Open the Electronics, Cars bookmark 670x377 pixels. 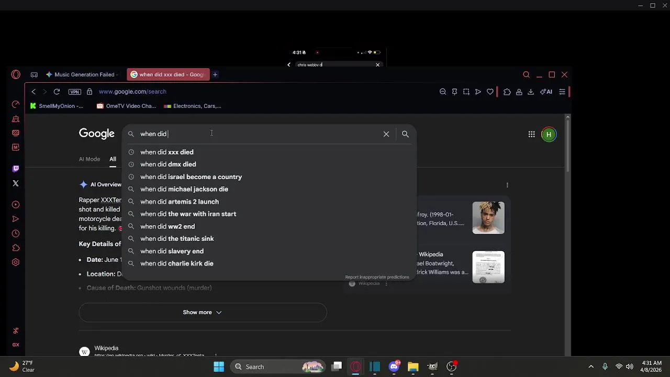[x=193, y=106]
